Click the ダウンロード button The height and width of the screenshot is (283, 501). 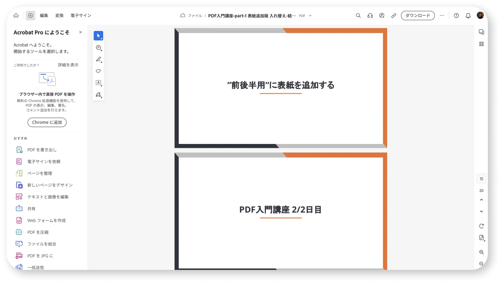coord(418,15)
